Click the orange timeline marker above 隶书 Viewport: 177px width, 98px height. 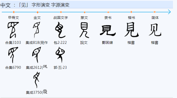point(108,12)
